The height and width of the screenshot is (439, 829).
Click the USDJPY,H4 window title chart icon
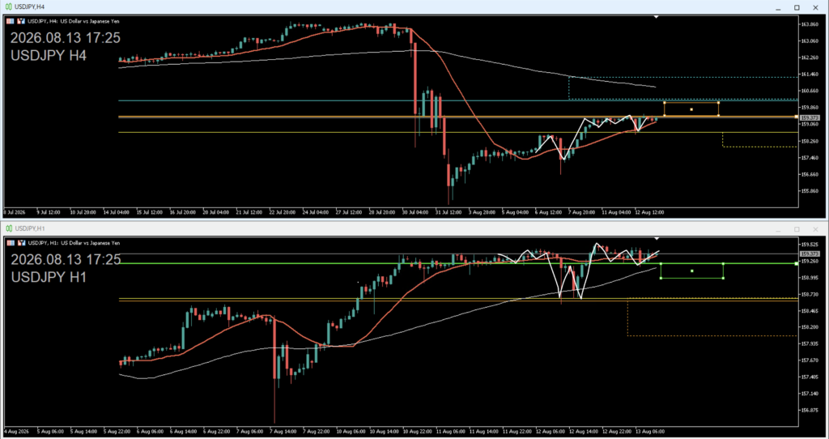tap(8, 6)
